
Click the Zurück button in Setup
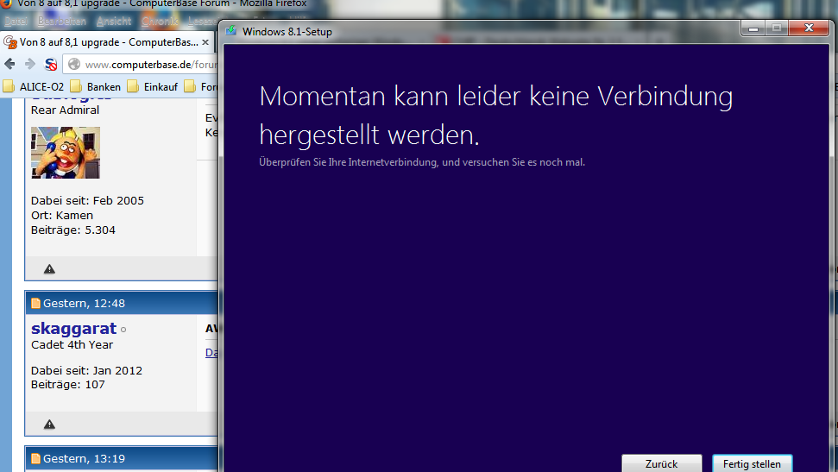click(x=662, y=463)
